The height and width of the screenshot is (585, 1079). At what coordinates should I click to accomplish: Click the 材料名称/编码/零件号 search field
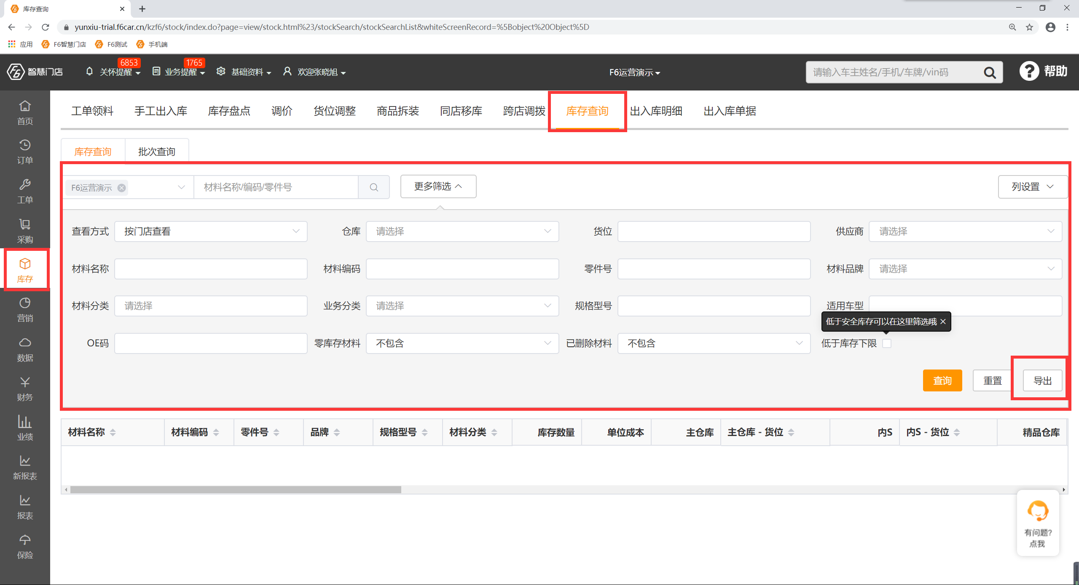click(276, 187)
